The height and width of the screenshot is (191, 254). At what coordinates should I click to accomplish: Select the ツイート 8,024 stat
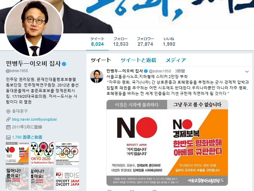tap(97, 42)
